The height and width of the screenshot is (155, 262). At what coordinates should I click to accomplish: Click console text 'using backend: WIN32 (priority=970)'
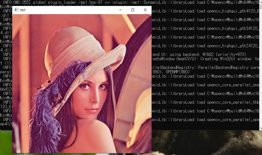[x=208, y=55]
